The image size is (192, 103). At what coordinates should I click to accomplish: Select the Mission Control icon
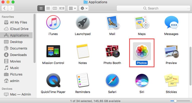click(x=53, y=51)
